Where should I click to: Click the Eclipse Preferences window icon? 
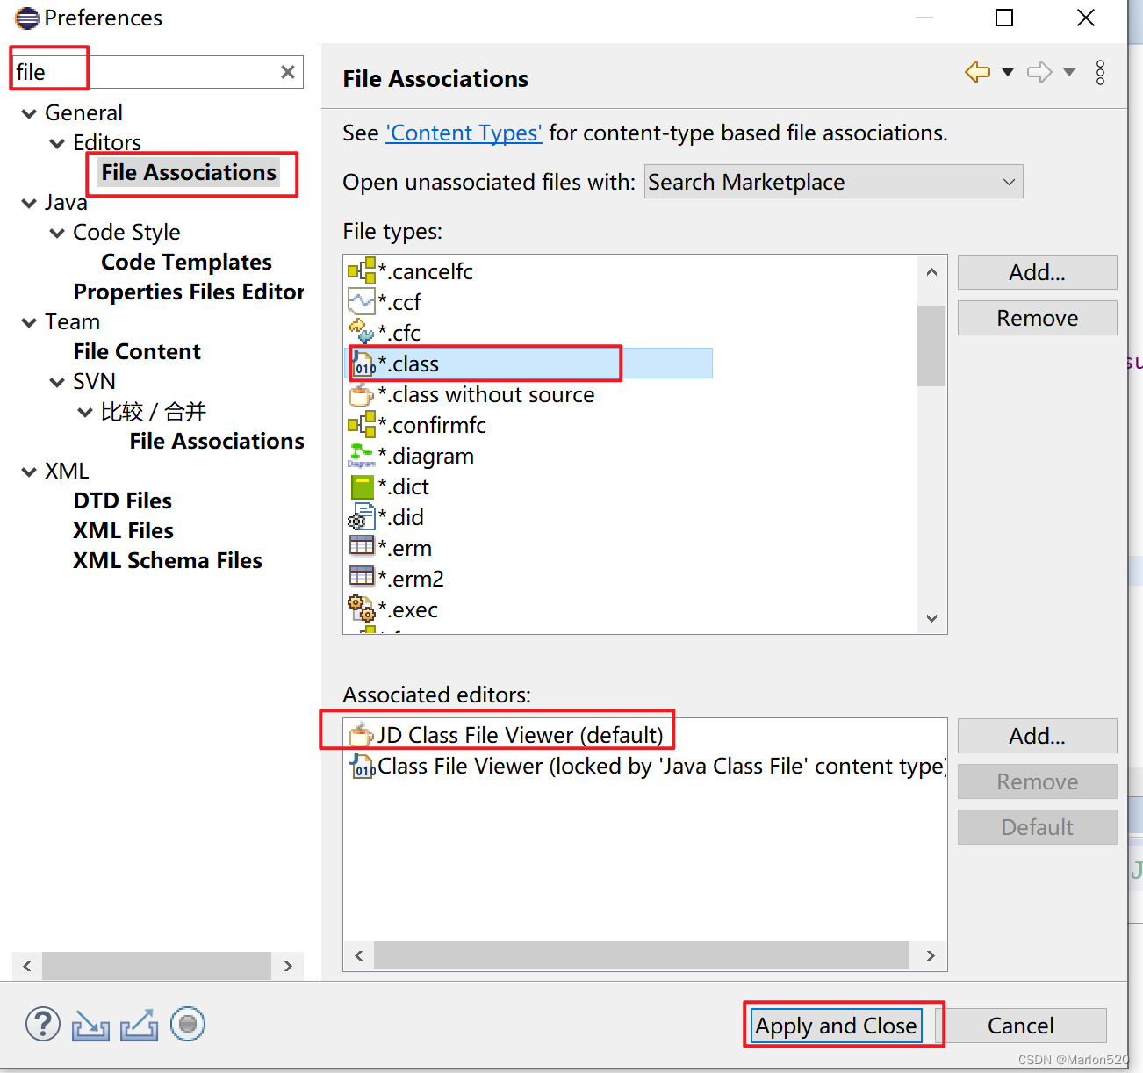(27, 18)
